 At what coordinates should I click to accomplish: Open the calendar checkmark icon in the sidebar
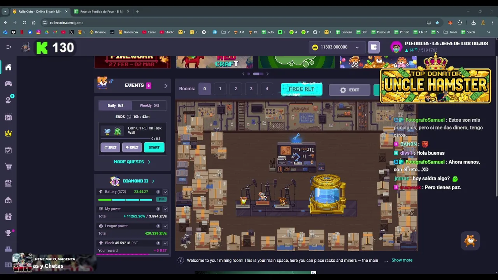point(8,150)
